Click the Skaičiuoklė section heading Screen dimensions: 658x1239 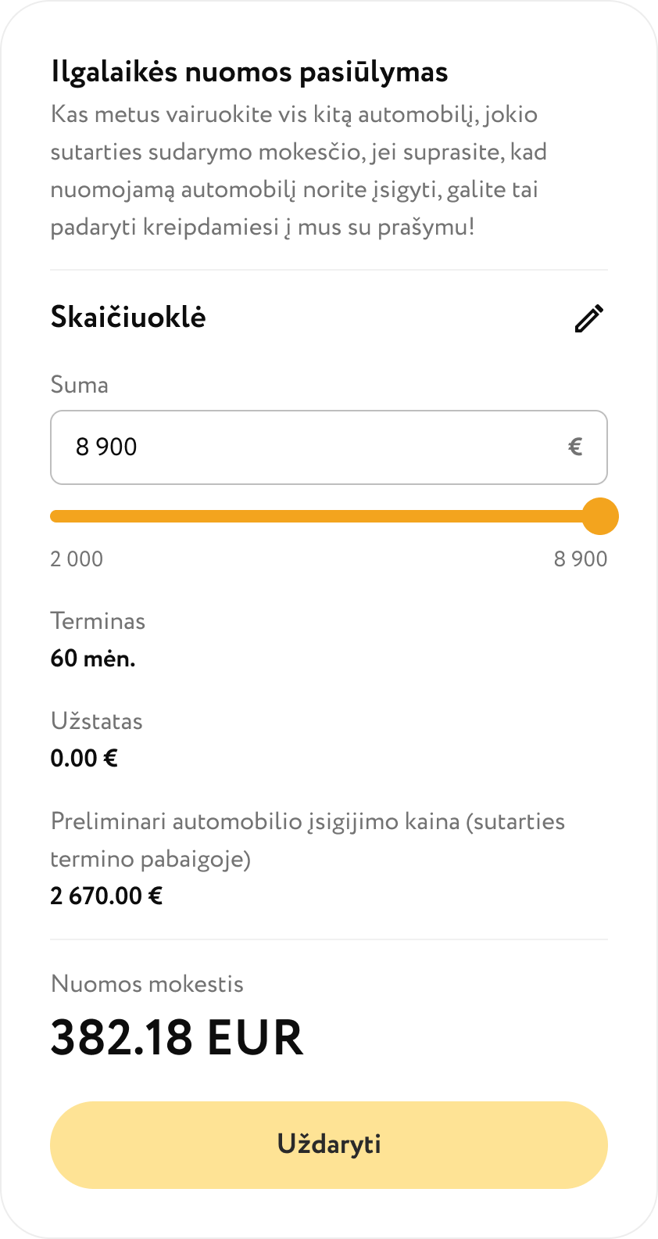(x=128, y=317)
